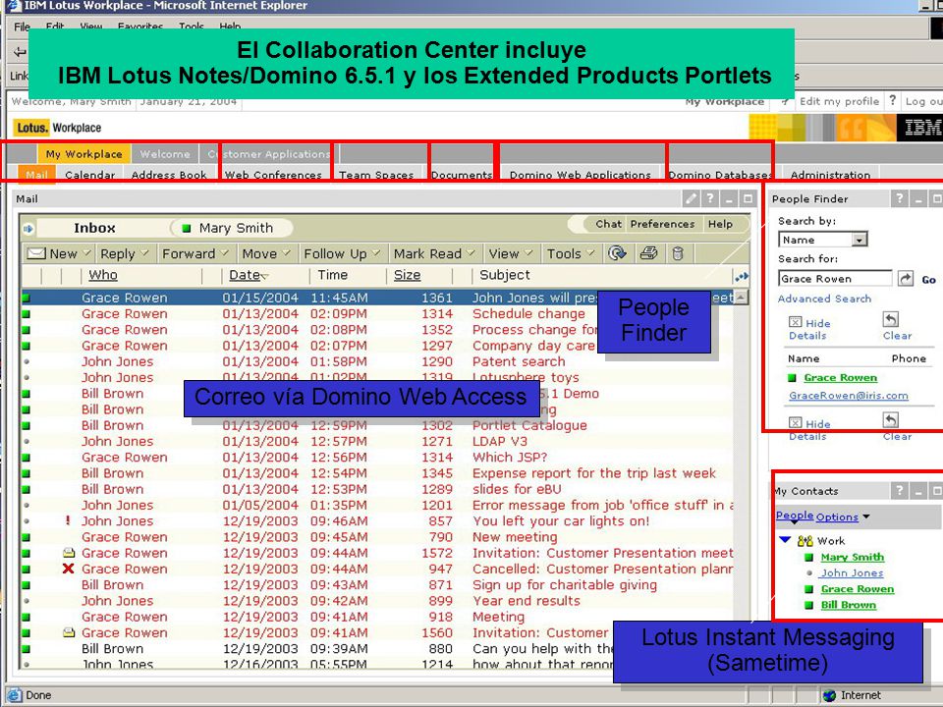
Task: Click the Search for input field containing Grace Rowen
Action: pyautogui.click(x=835, y=278)
